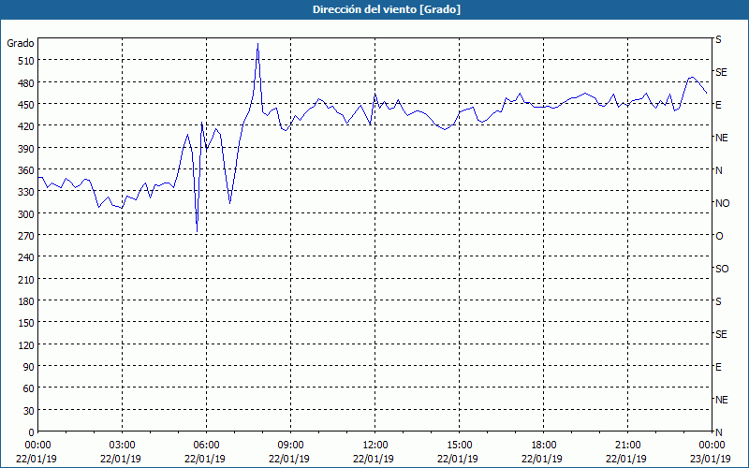Click the '03:00 22/01/19' time axis label
Screen dimensions: 749x468
pyautogui.click(x=123, y=452)
